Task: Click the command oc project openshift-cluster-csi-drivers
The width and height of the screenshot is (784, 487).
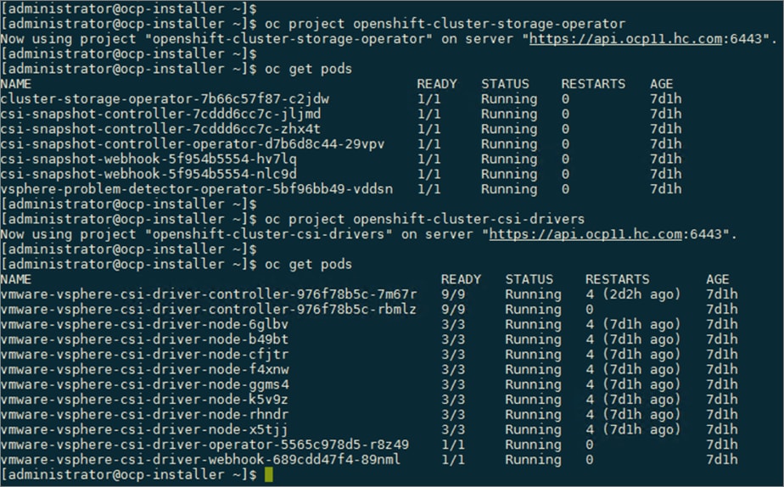Action: 424,219
